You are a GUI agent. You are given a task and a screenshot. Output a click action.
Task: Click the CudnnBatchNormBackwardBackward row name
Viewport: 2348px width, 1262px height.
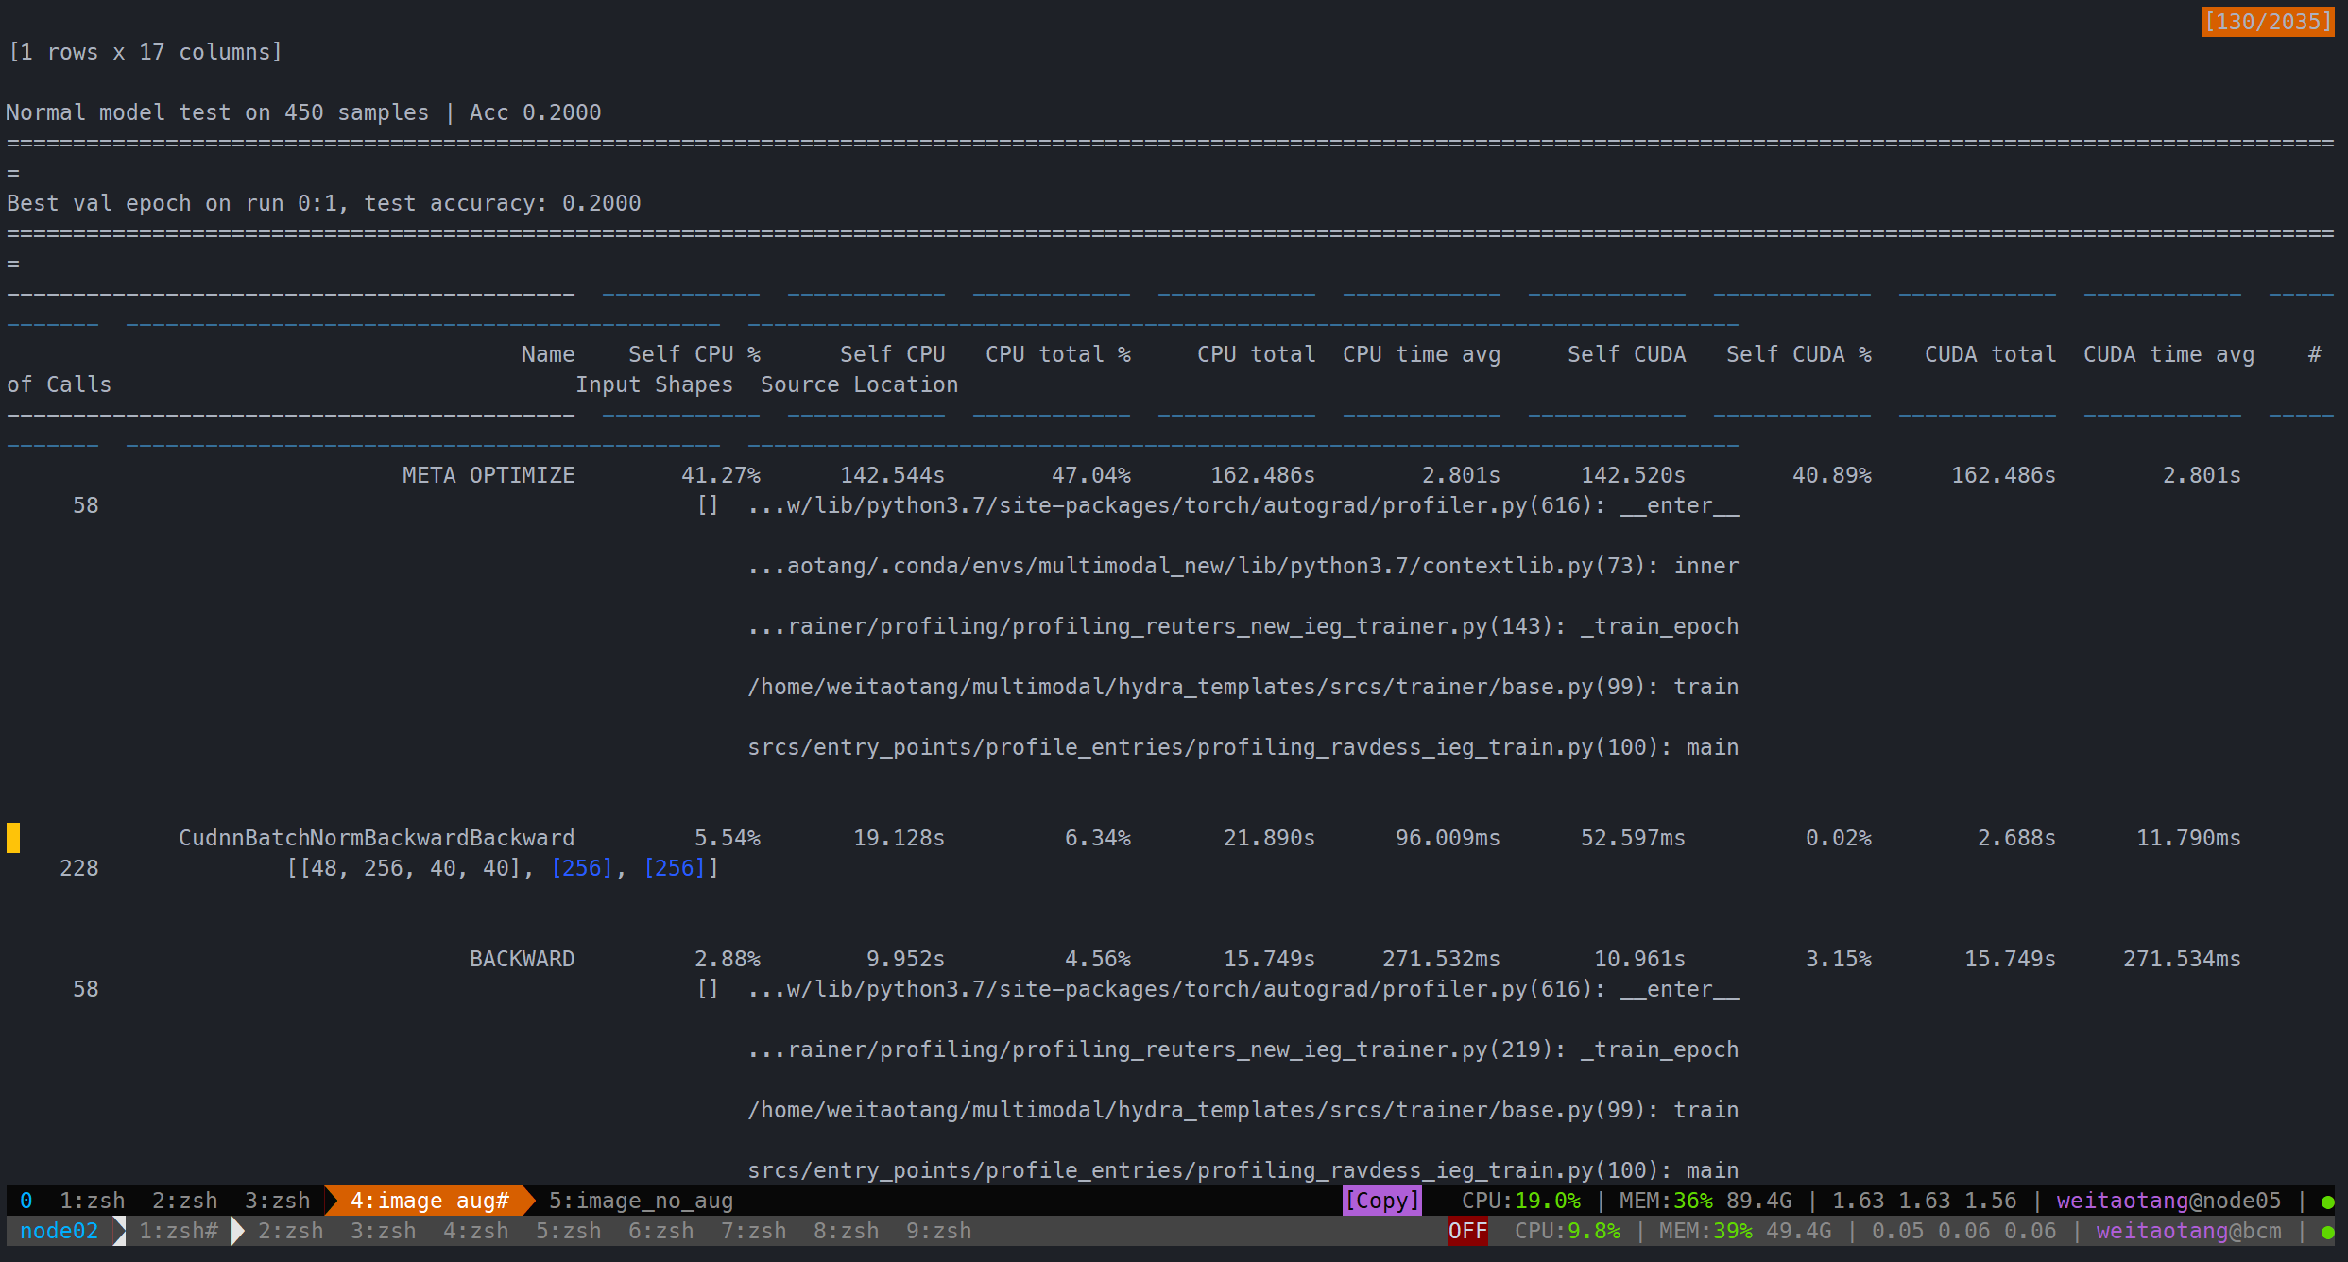376,838
